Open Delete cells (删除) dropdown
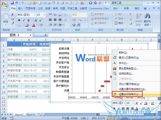This screenshot has height=120, width=161. pos(120,18)
